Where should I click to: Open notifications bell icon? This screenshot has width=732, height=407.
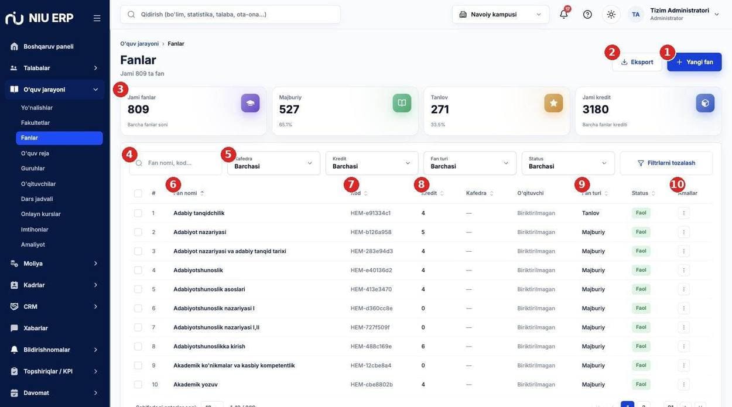pos(564,14)
